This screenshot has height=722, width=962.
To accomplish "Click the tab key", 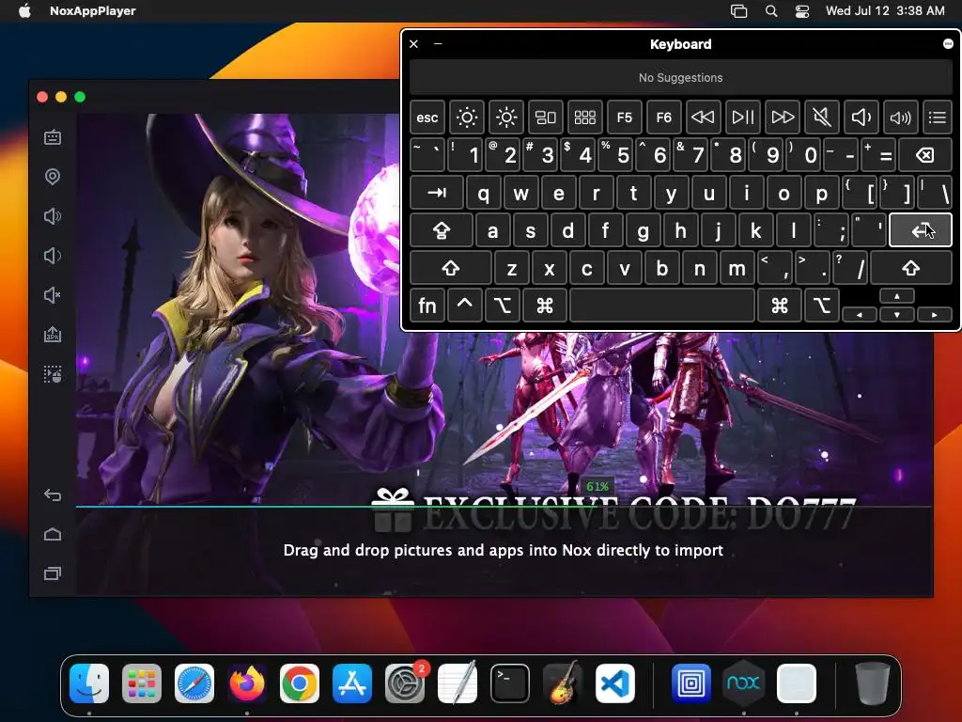I will pos(437,193).
